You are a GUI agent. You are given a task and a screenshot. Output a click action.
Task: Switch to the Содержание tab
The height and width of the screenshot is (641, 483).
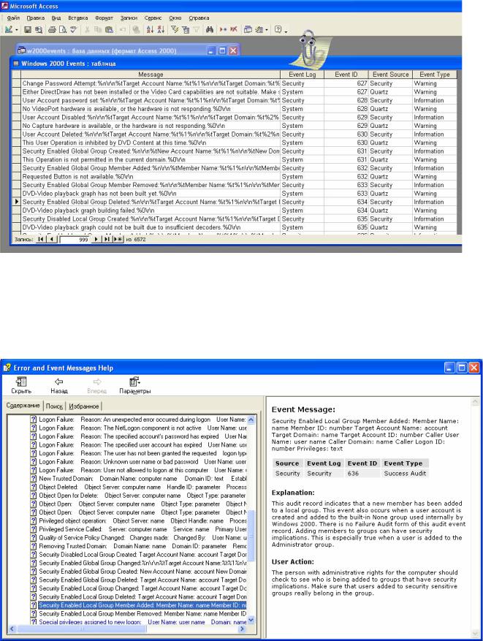[x=23, y=406]
